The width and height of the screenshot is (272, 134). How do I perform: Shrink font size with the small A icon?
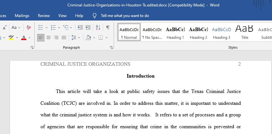pyautogui.click(x=5, y=27)
